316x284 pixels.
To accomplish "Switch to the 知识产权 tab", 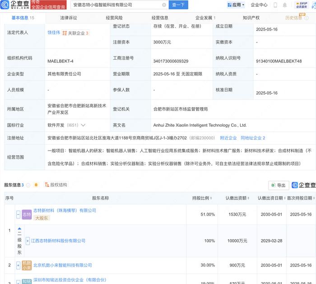I will (x=251, y=18).
